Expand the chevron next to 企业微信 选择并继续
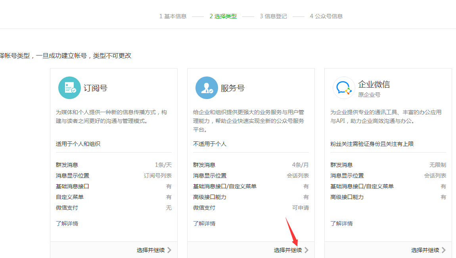456x258 pixels. click(444, 250)
